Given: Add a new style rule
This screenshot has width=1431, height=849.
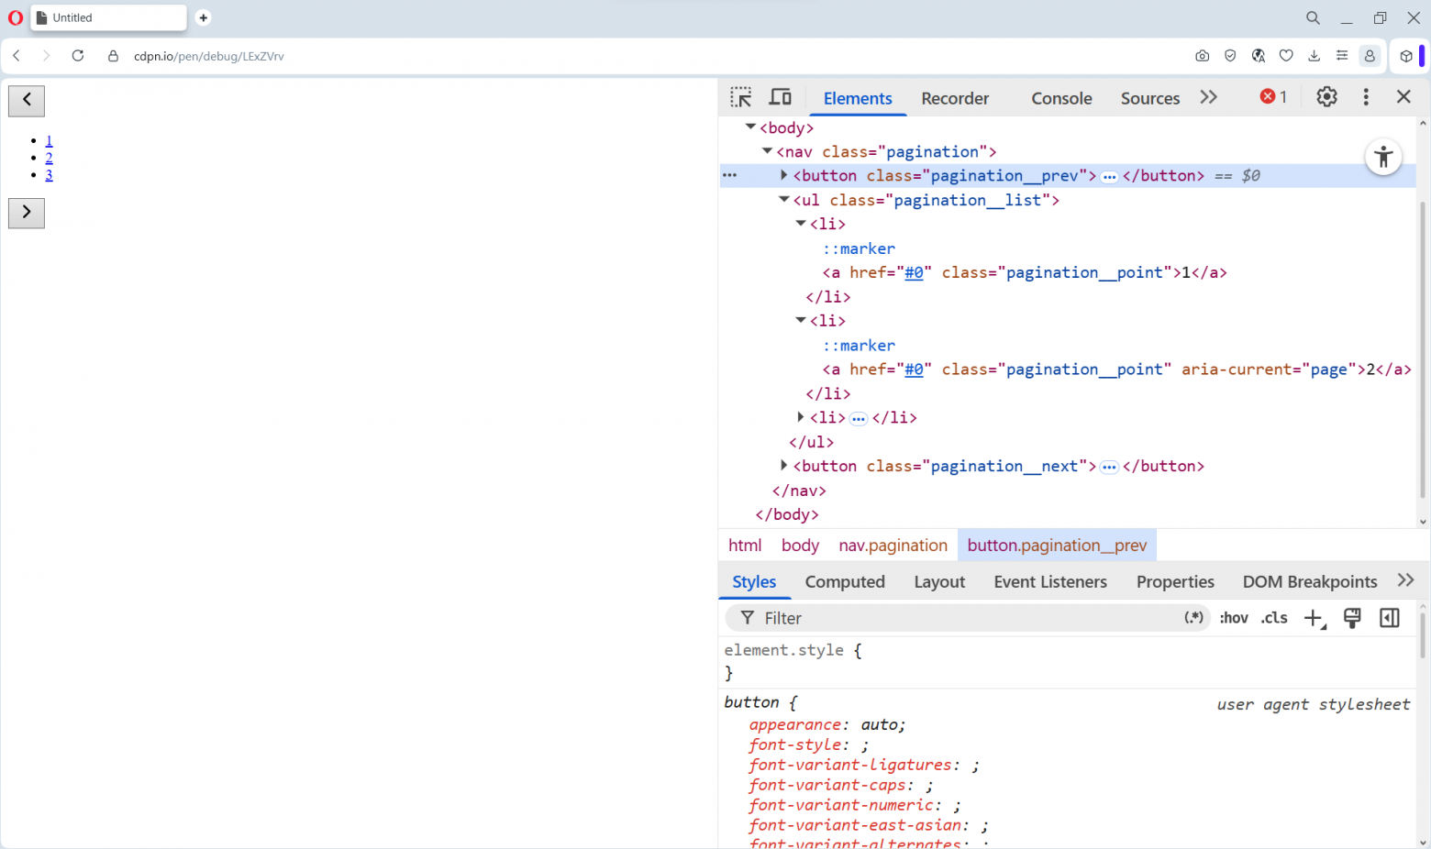Looking at the screenshot, I should 1315,619.
